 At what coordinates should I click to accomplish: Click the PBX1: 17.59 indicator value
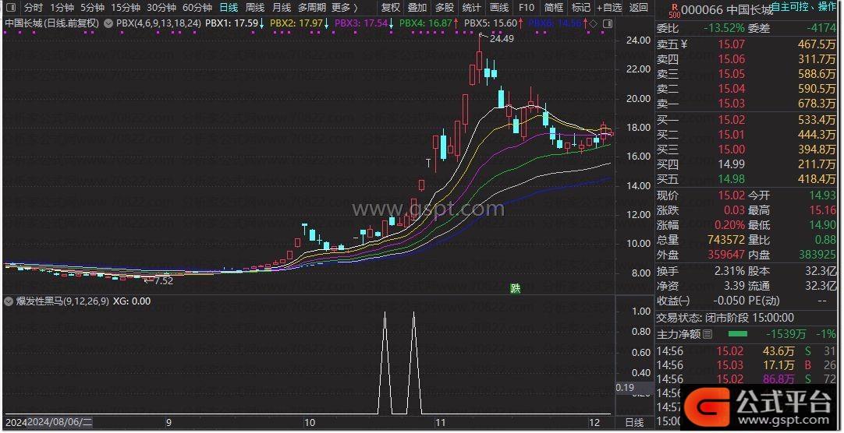click(x=234, y=23)
